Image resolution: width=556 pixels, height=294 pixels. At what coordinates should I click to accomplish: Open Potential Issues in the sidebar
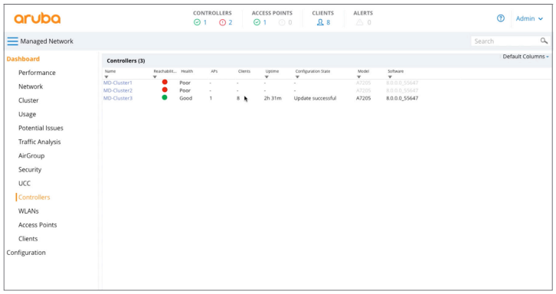[41, 128]
